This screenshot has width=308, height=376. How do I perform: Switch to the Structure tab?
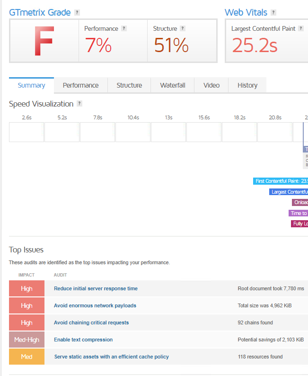(129, 85)
